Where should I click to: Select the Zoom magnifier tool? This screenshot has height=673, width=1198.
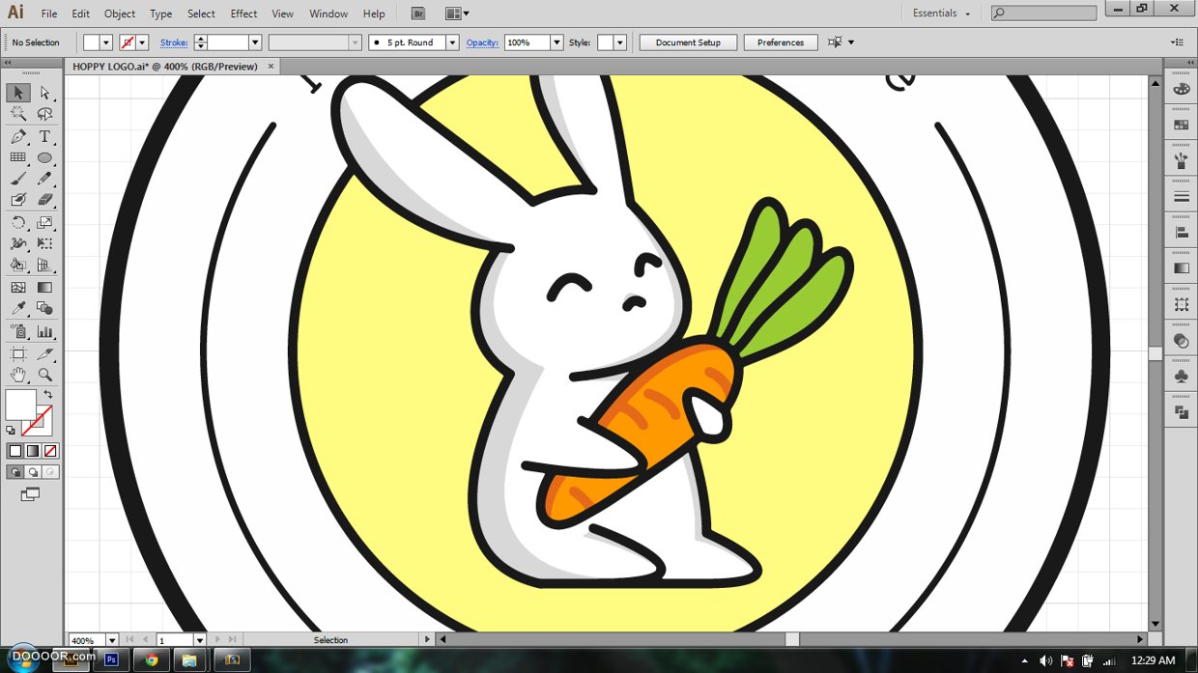point(44,375)
